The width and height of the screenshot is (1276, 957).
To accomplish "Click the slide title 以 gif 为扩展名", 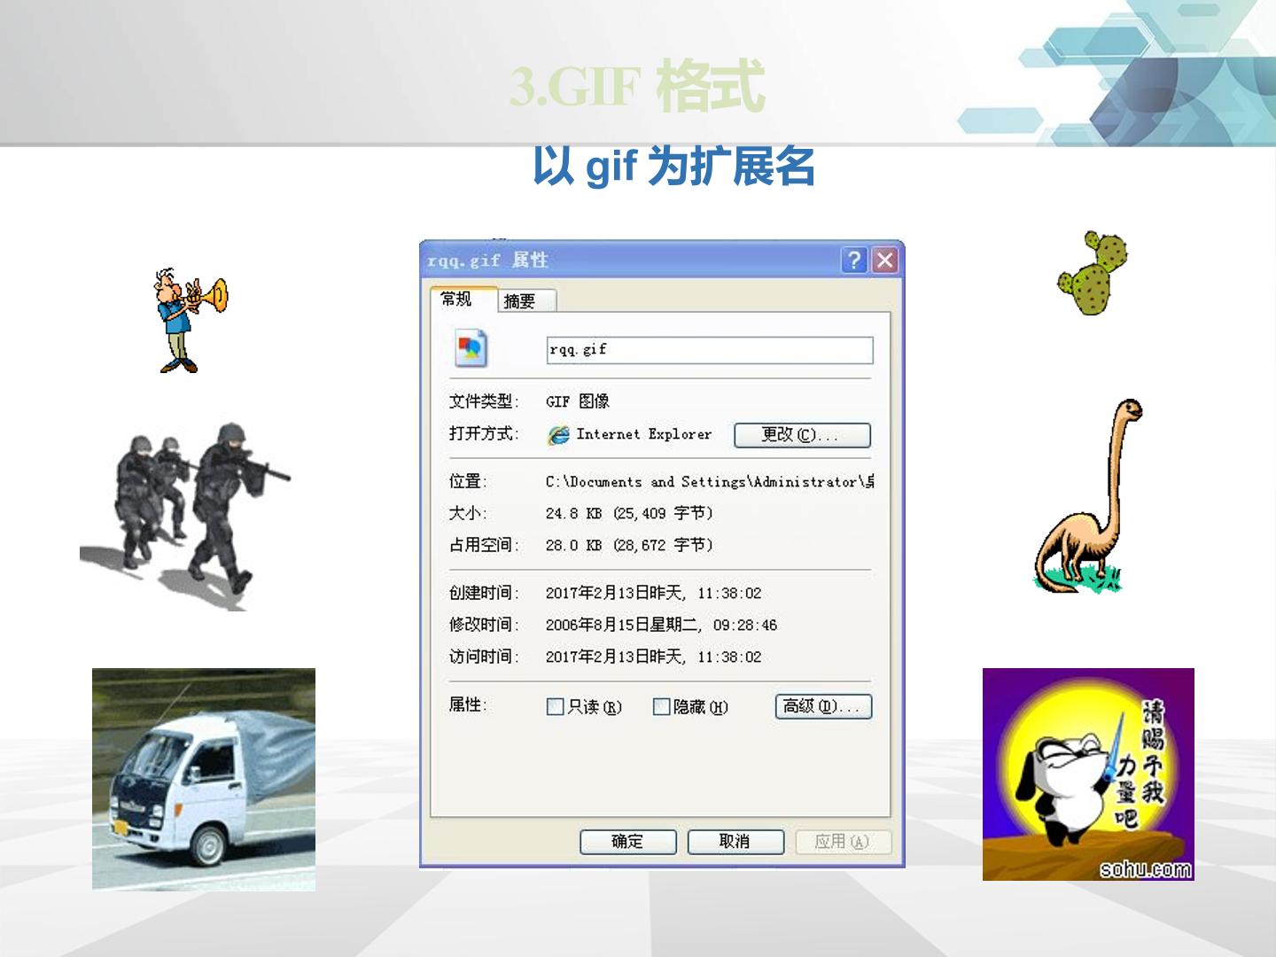I will [673, 166].
